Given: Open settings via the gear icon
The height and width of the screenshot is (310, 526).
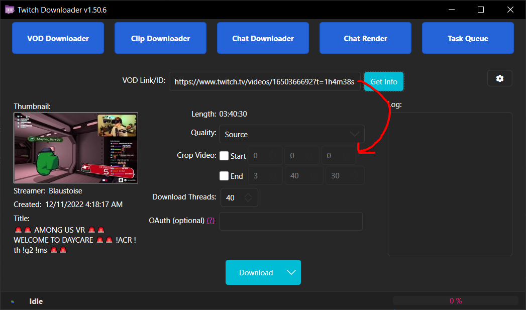Looking at the screenshot, I should (x=499, y=78).
